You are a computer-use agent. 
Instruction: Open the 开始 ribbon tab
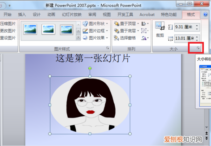tap(7, 14)
